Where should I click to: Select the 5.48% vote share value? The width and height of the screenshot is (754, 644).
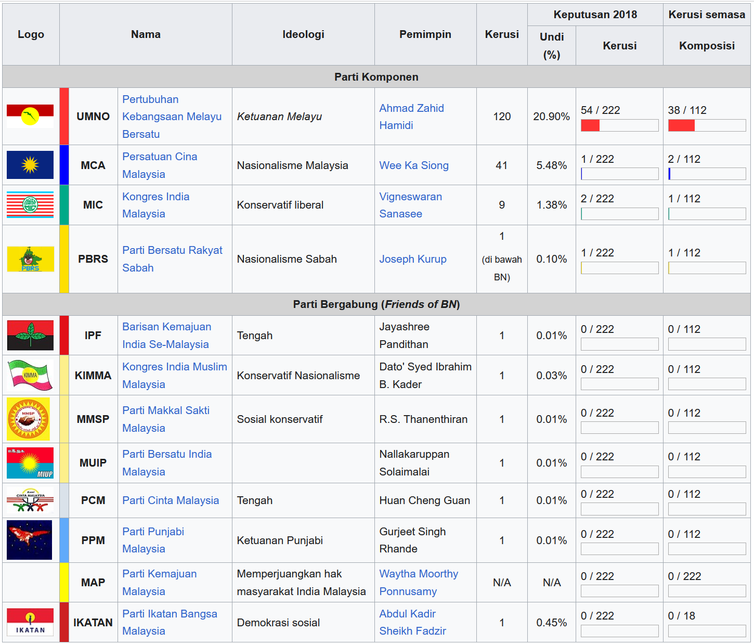coord(551,165)
